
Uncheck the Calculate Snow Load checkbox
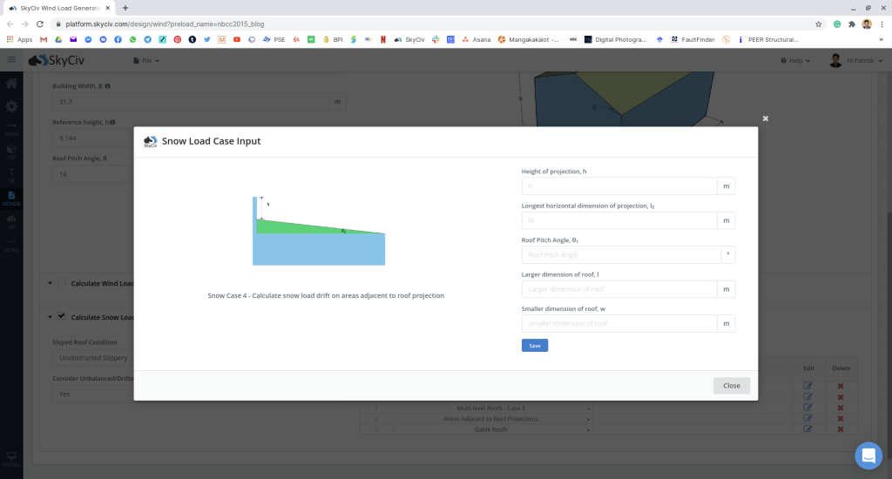(62, 317)
